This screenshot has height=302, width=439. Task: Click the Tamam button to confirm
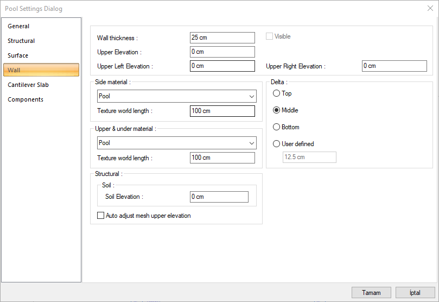point(371,293)
